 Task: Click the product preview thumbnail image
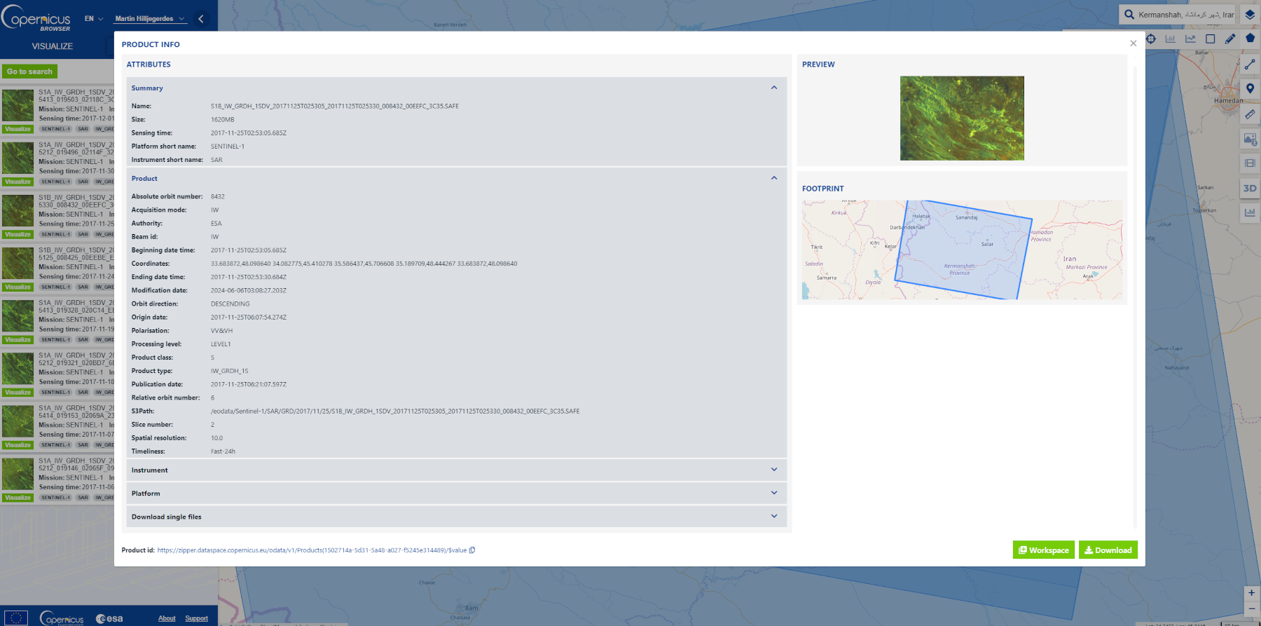click(x=962, y=118)
